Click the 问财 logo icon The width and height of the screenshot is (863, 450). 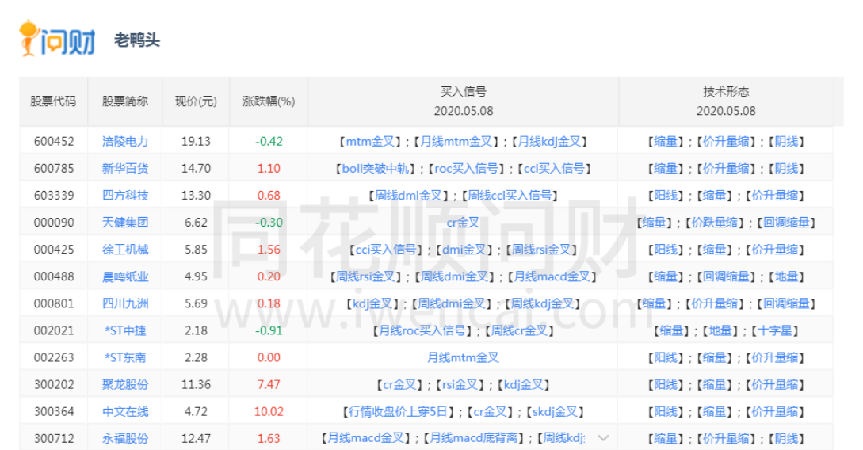coord(57,38)
